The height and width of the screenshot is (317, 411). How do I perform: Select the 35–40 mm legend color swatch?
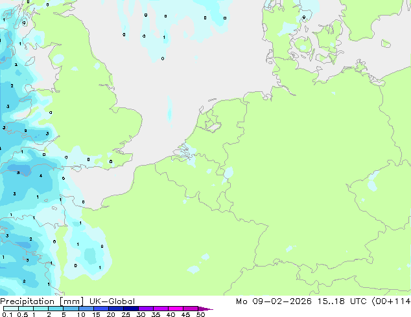161,309
